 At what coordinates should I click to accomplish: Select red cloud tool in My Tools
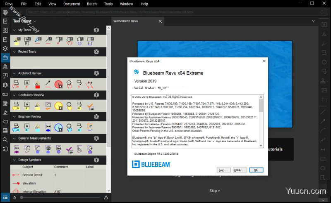click(70, 41)
